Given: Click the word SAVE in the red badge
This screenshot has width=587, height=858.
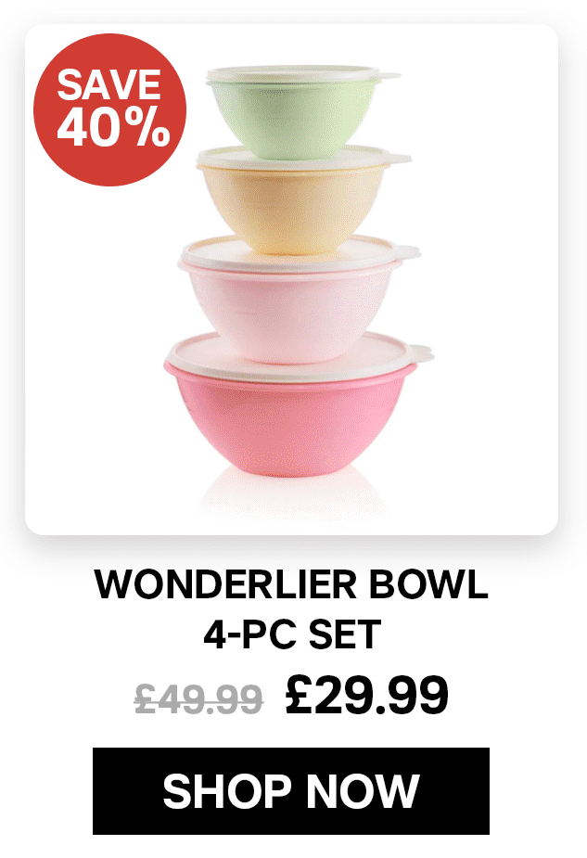Looking at the screenshot, I should (108, 84).
